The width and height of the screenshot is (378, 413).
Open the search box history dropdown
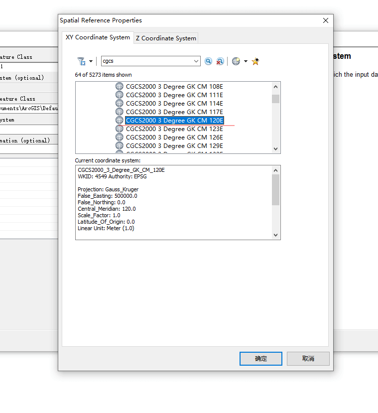(196, 61)
